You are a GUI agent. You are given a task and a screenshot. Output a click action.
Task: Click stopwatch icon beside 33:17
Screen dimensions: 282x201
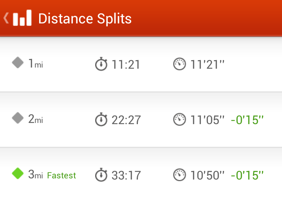[101, 175]
